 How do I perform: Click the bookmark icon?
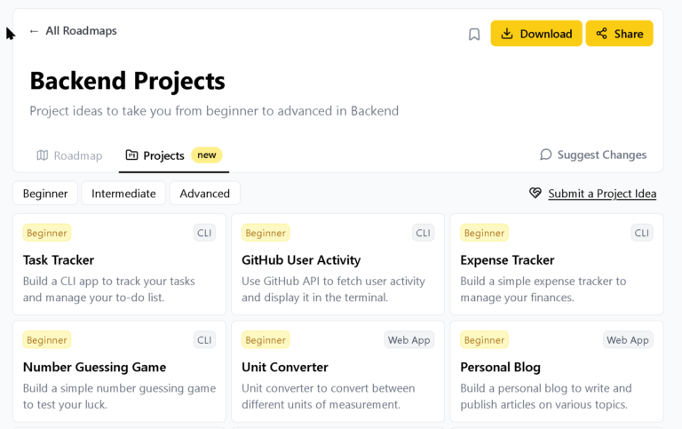(474, 34)
